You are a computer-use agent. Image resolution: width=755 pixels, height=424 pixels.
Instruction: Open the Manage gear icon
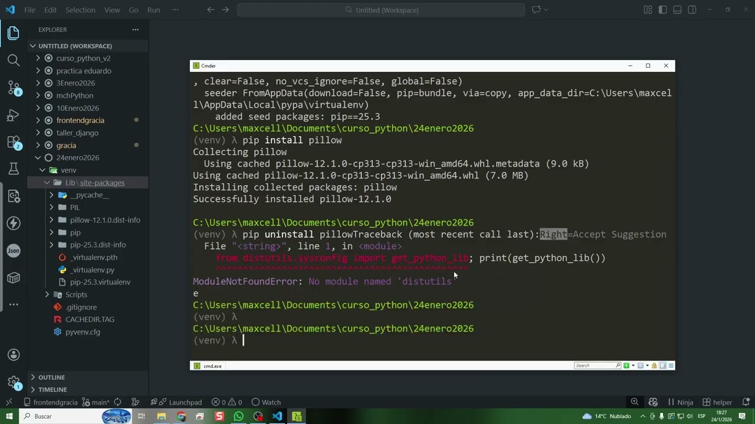click(13, 382)
